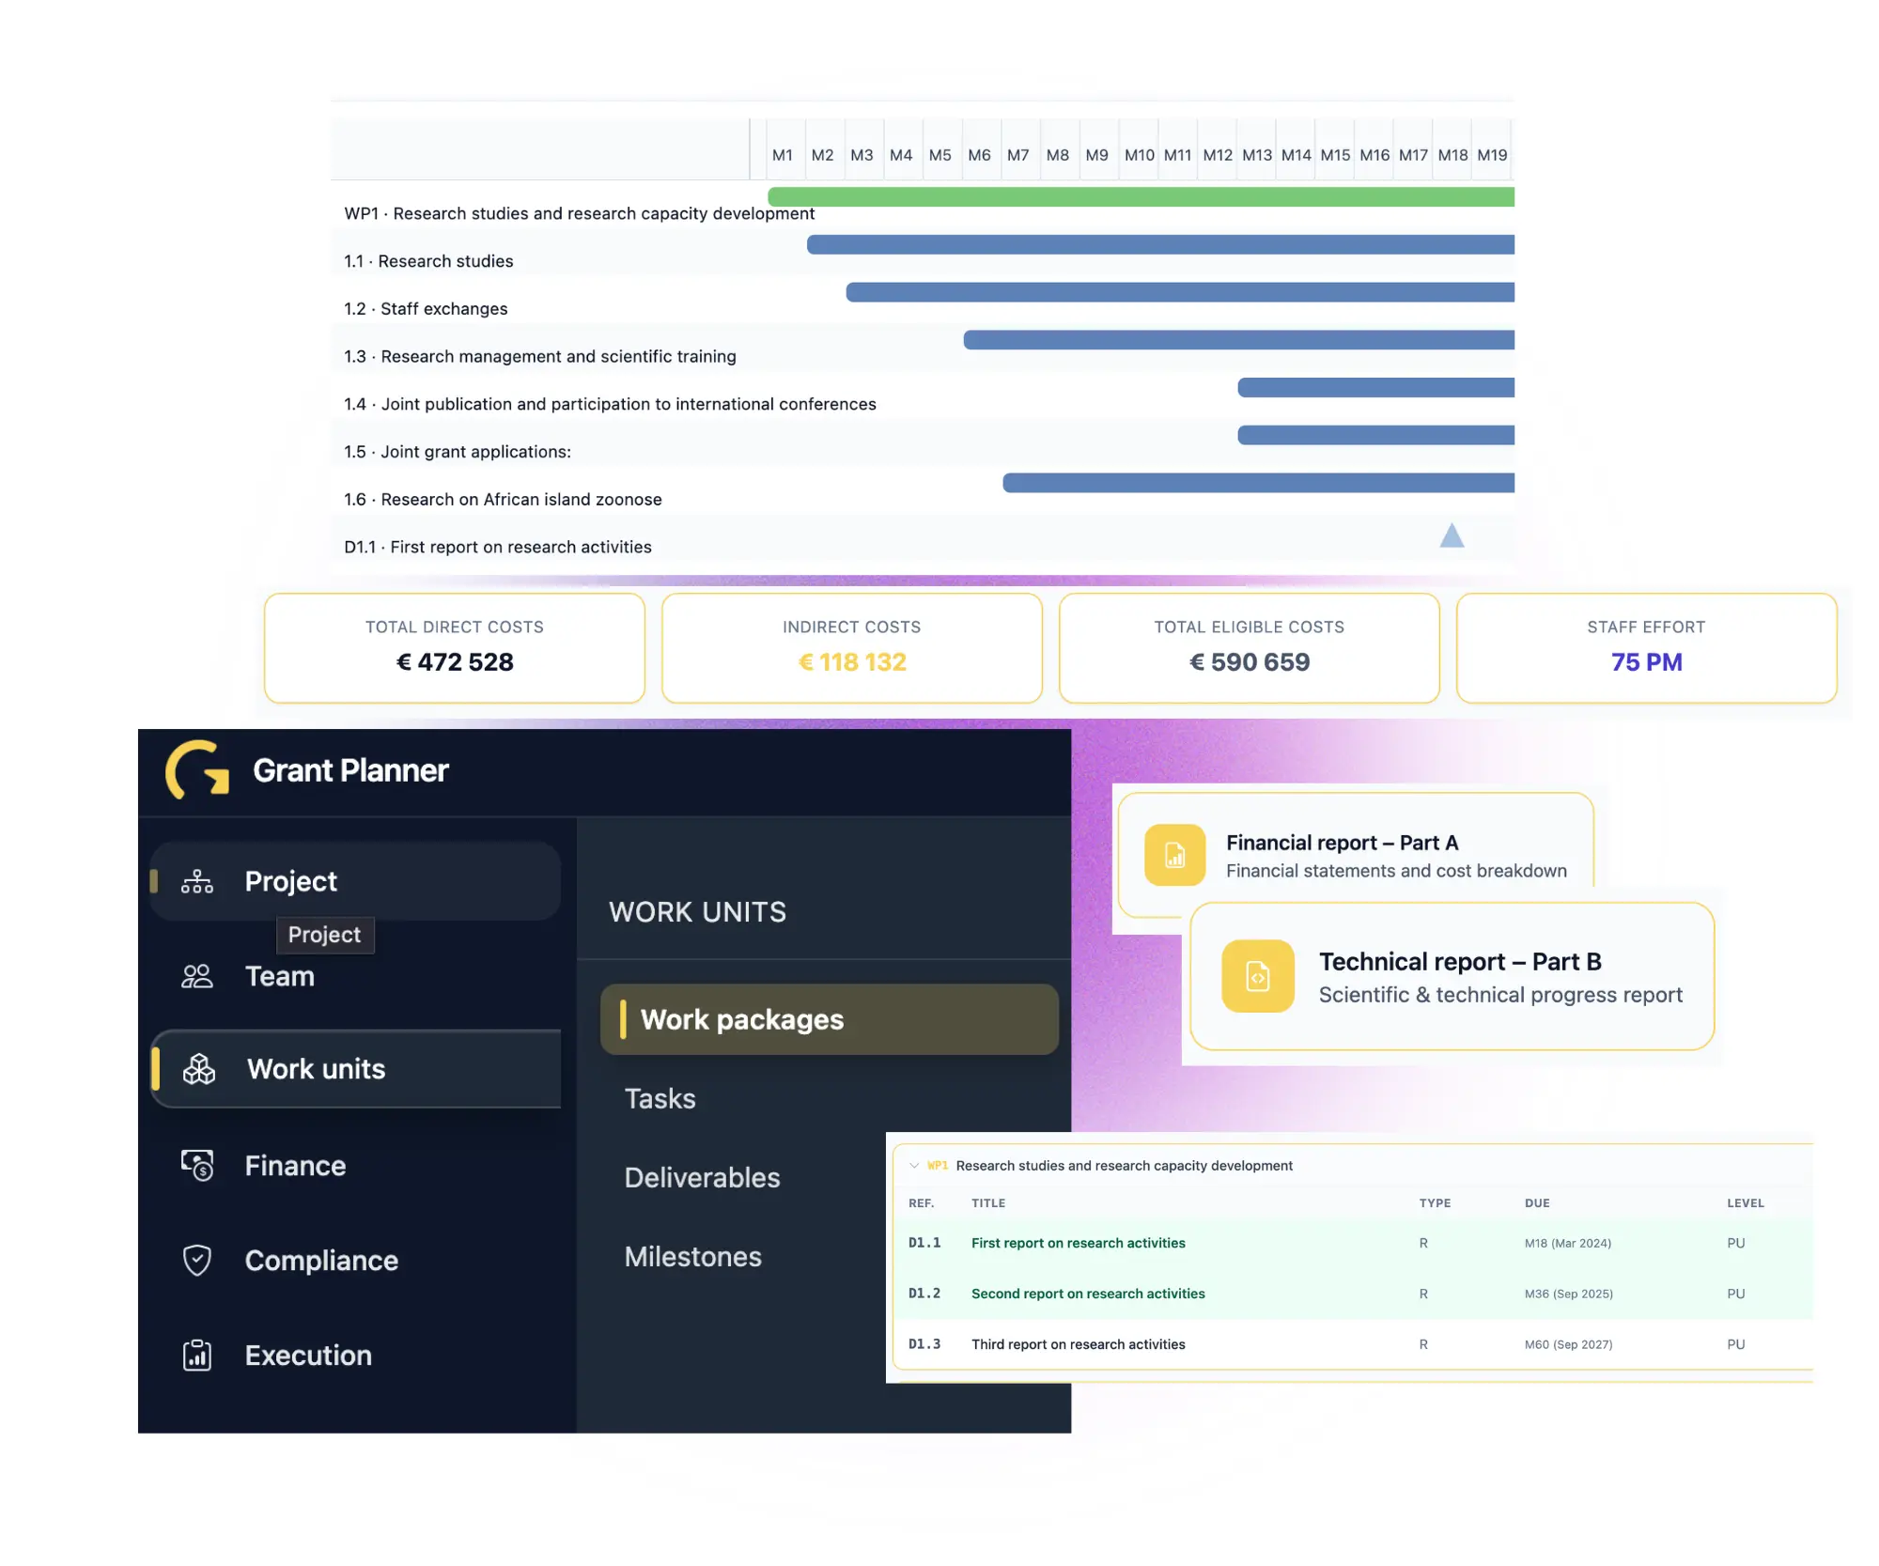Click the D1.3 reference cell

pos(924,1345)
